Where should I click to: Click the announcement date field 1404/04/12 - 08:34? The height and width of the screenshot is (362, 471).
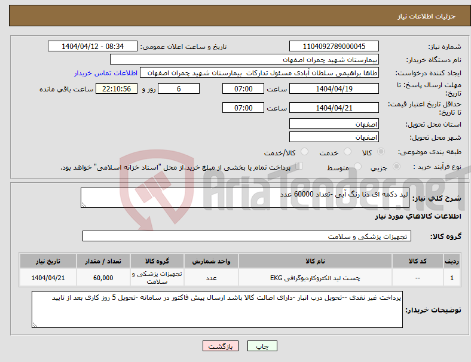point(93,46)
